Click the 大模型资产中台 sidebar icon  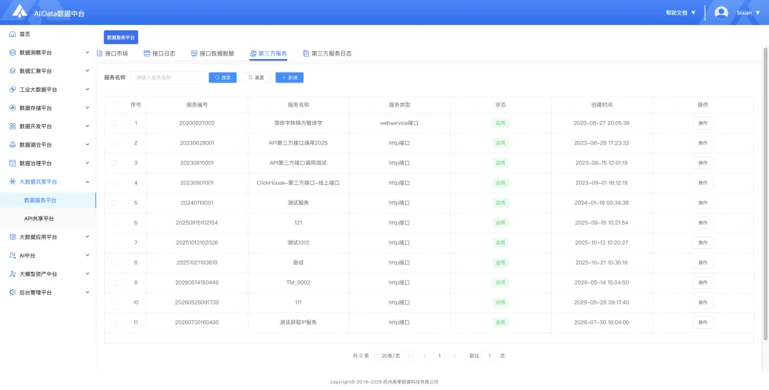[13, 274]
